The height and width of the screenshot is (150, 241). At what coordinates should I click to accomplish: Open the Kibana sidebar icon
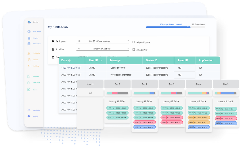(29, 90)
